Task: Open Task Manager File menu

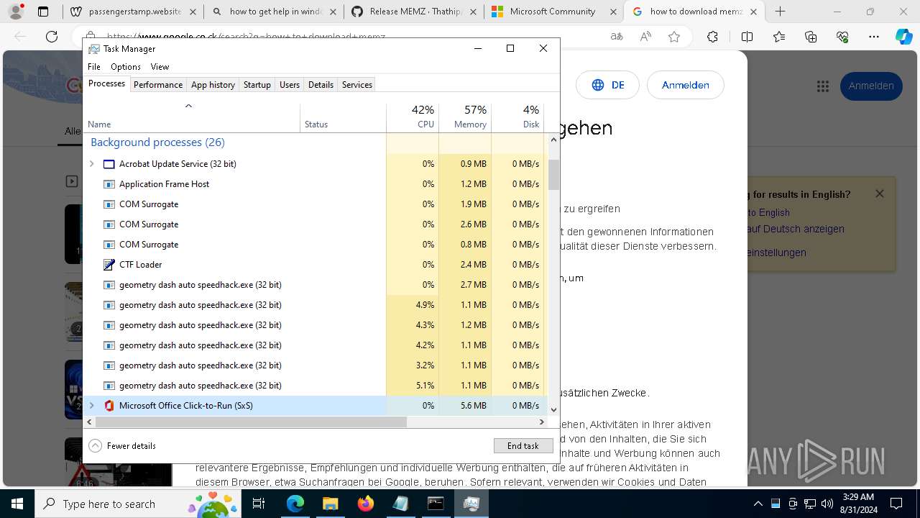Action: point(94,67)
